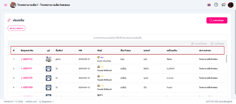Open request link L-6807171

[27, 69]
